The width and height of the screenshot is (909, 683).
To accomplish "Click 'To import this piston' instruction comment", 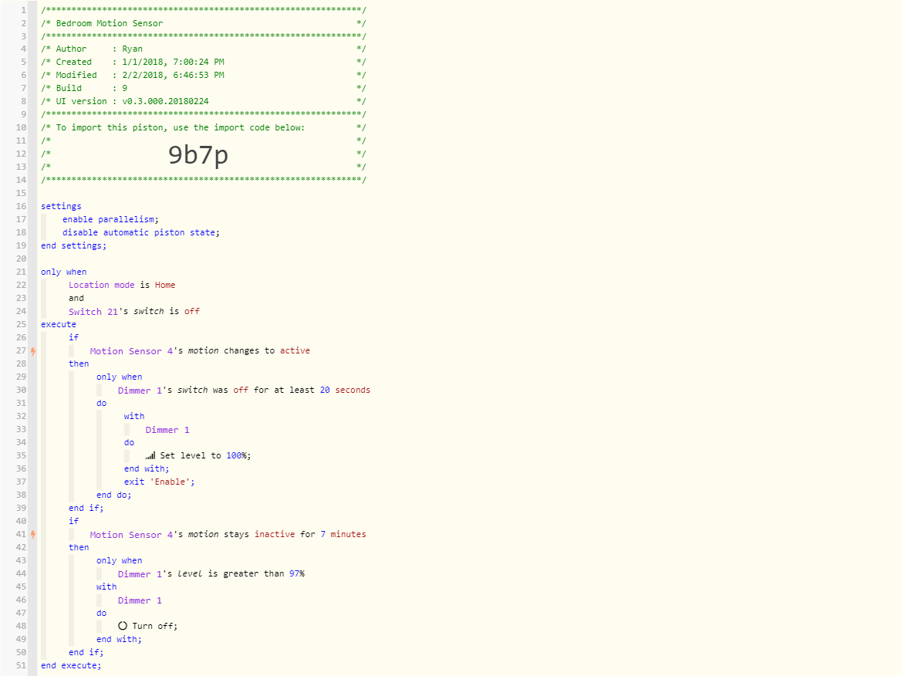I will point(204,127).
